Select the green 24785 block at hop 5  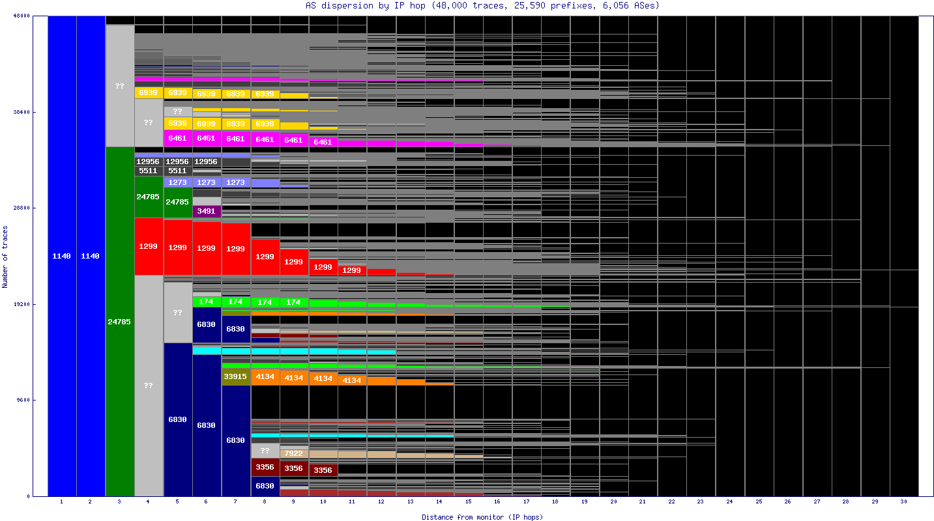pyautogui.click(x=178, y=203)
